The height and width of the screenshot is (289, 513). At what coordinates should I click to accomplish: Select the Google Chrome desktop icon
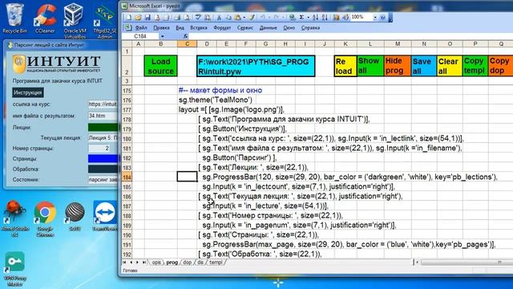(x=45, y=219)
